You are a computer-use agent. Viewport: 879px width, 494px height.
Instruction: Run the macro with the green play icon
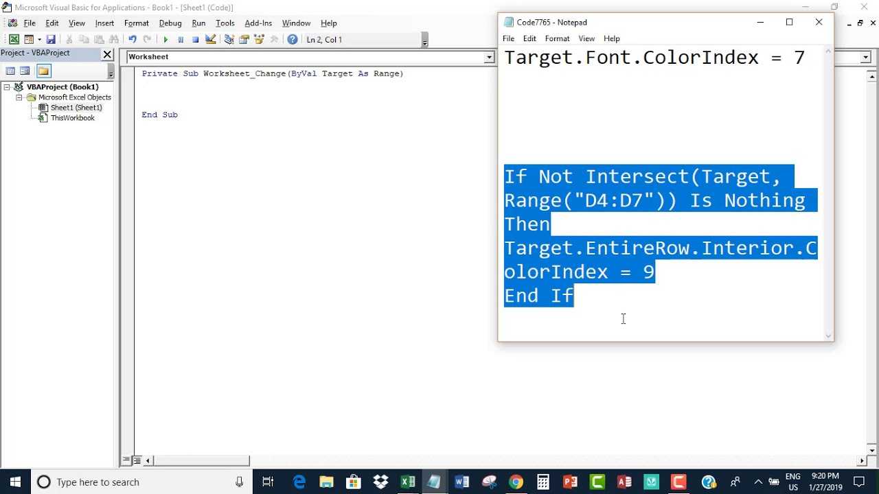tap(165, 40)
